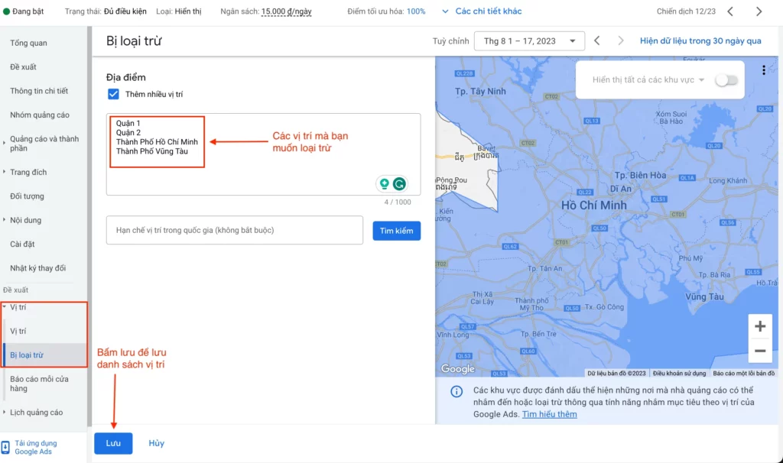Image resolution: width=783 pixels, height=463 pixels.
Task: Click the 'Lưu' save button
Action: pyautogui.click(x=113, y=443)
